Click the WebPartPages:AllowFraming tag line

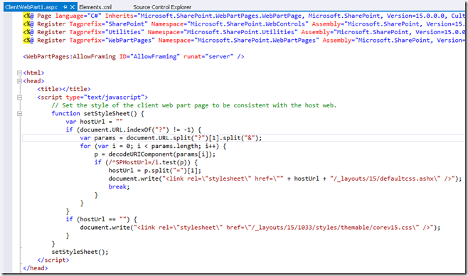pyautogui.click(x=134, y=56)
